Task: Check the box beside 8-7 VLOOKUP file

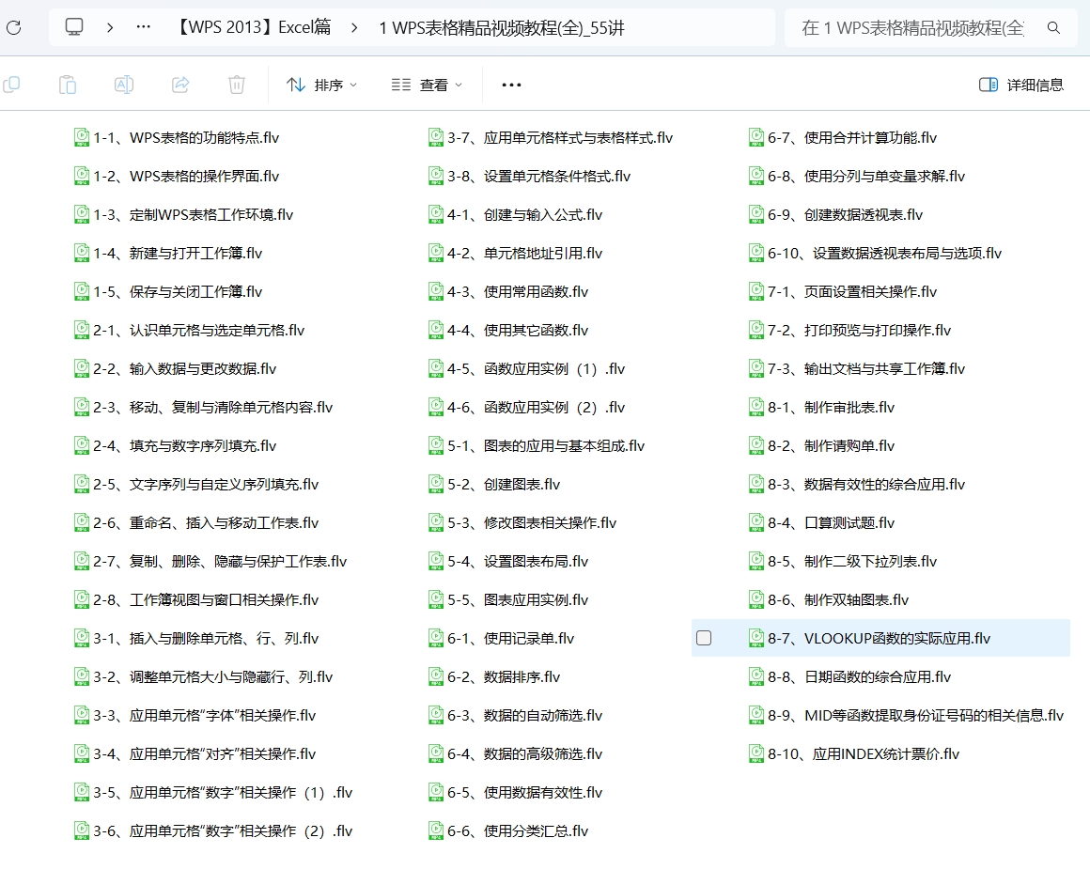Action: tap(704, 638)
